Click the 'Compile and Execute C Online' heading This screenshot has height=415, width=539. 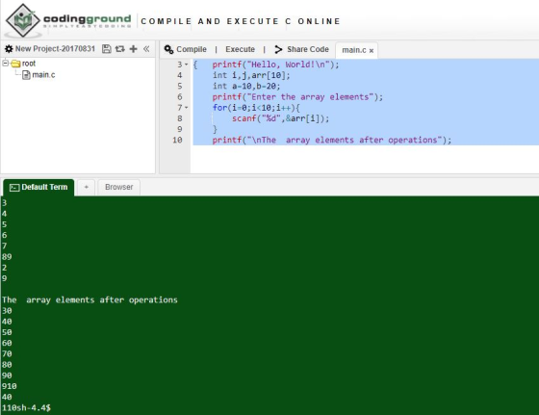coord(241,21)
